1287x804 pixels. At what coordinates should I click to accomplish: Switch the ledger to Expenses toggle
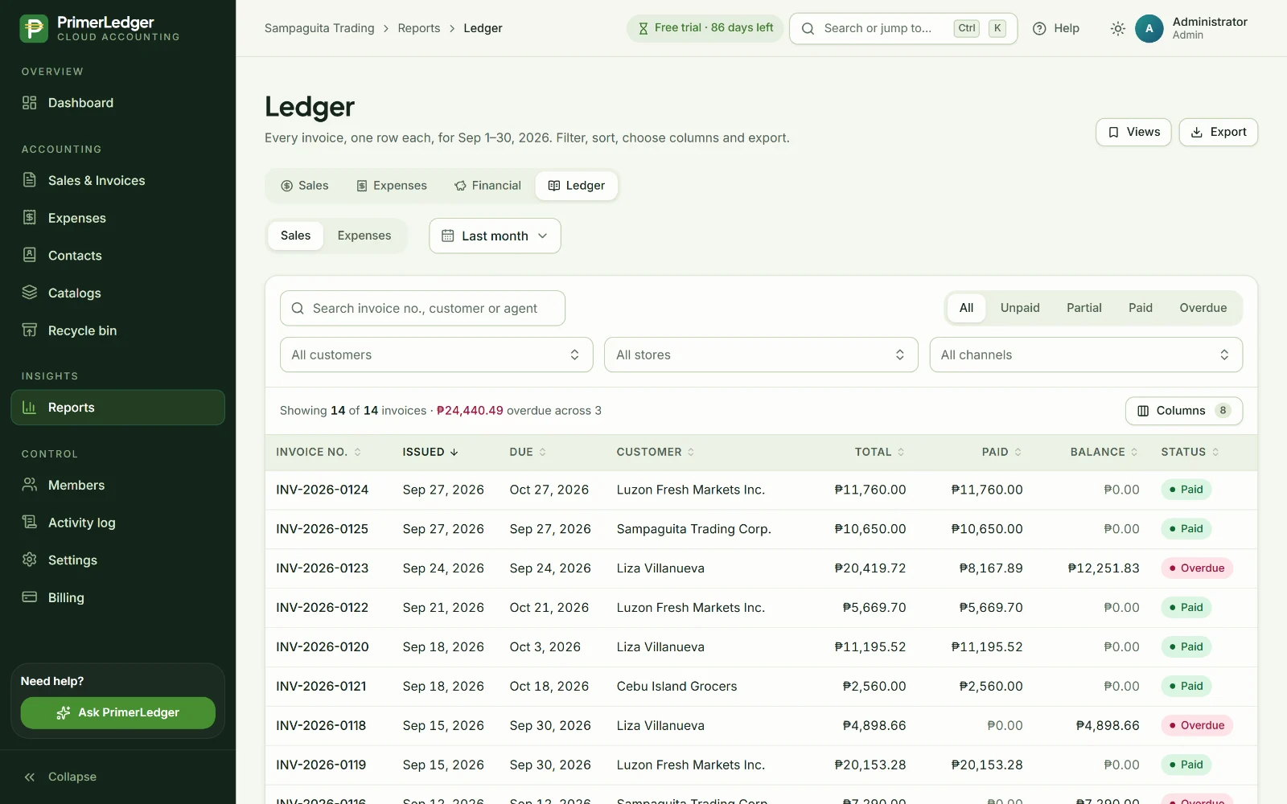[x=364, y=236]
